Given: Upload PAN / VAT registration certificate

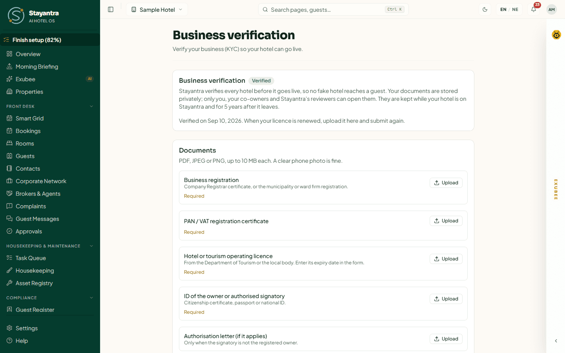Looking at the screenshot, I should [x=446, y=221].
